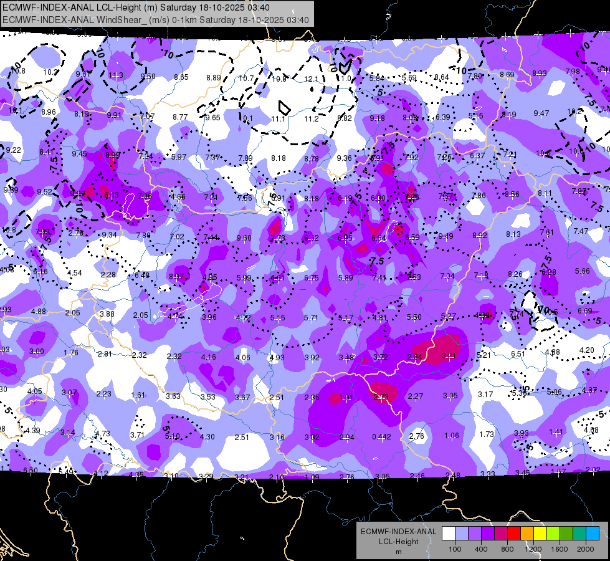This screenshot has height=561, width=610.
Task: Click the yellow legend swatch
Action: click(540, 534)
